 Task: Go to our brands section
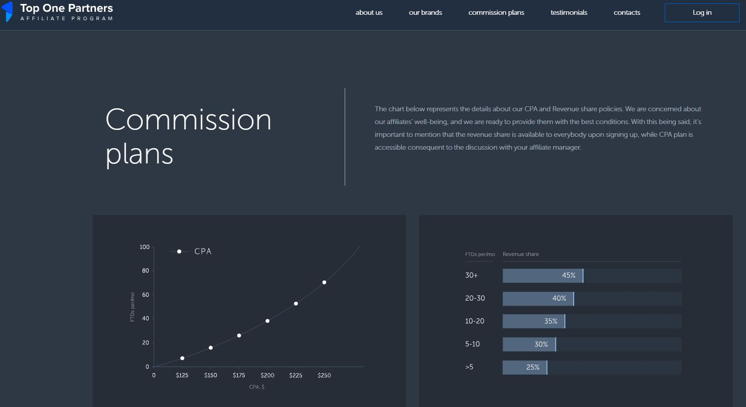point(425,13)
